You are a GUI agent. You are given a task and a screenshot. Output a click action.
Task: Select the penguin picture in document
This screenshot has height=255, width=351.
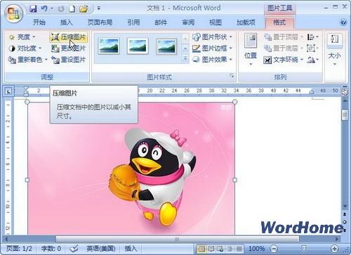(x=131, y=169)
